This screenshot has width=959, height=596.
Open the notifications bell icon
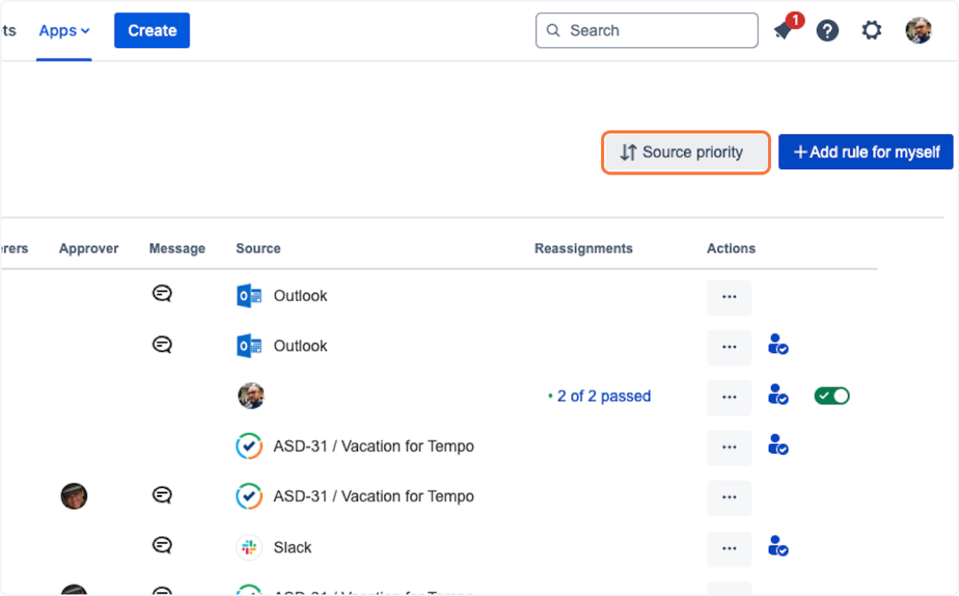pyautogui.click(x=784, y=31)
